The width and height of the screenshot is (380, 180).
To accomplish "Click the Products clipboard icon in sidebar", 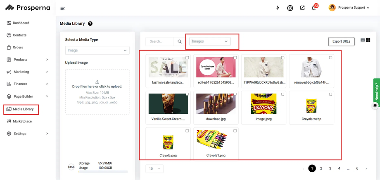I will tap(9, 60).
